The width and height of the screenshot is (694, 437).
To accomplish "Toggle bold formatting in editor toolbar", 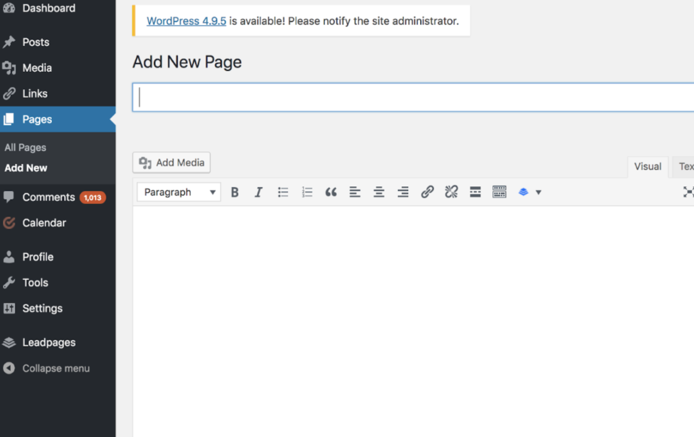I will (x=234, y=192).
